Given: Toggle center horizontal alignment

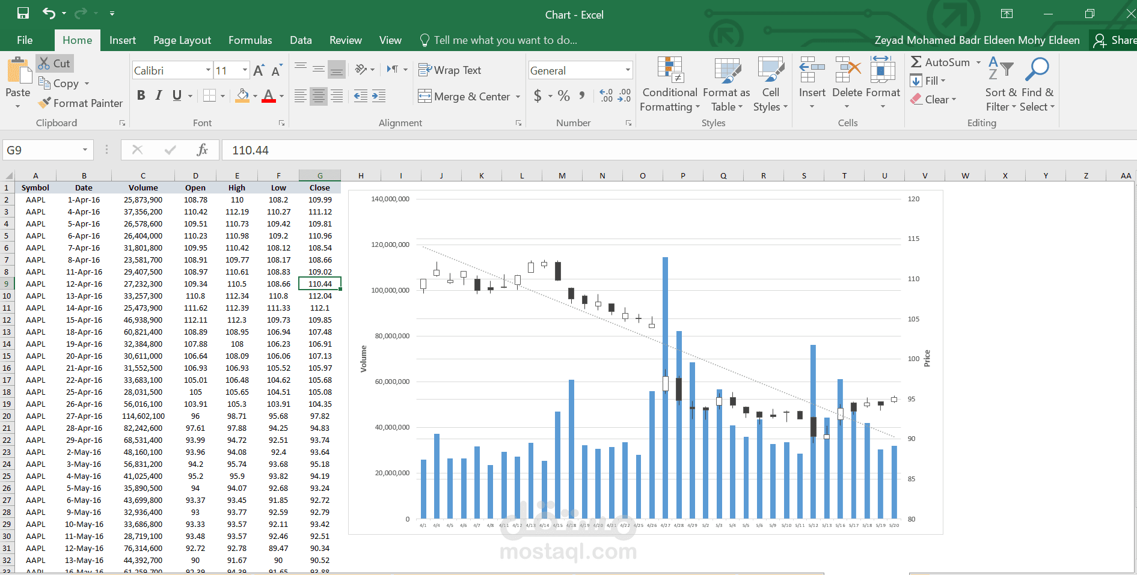Looking at the screenshot, I should tap(319, 96).
